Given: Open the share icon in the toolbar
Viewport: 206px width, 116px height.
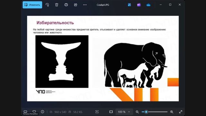Looking at the screenshot, I should pos(76,5).
